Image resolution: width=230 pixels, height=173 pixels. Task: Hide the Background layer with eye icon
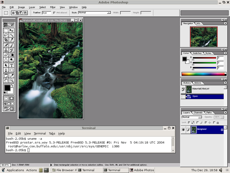(183, 130)
